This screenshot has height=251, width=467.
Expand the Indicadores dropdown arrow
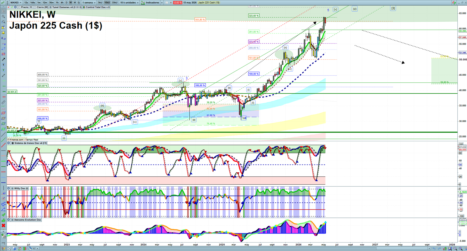point(162,3)
